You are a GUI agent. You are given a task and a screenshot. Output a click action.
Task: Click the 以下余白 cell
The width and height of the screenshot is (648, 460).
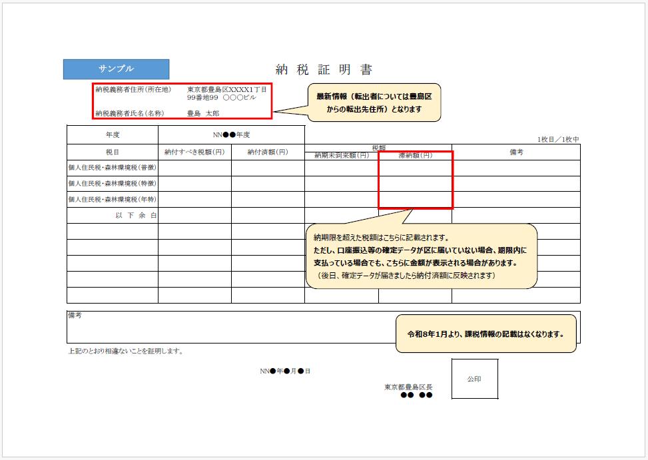(x=135, y=216)
